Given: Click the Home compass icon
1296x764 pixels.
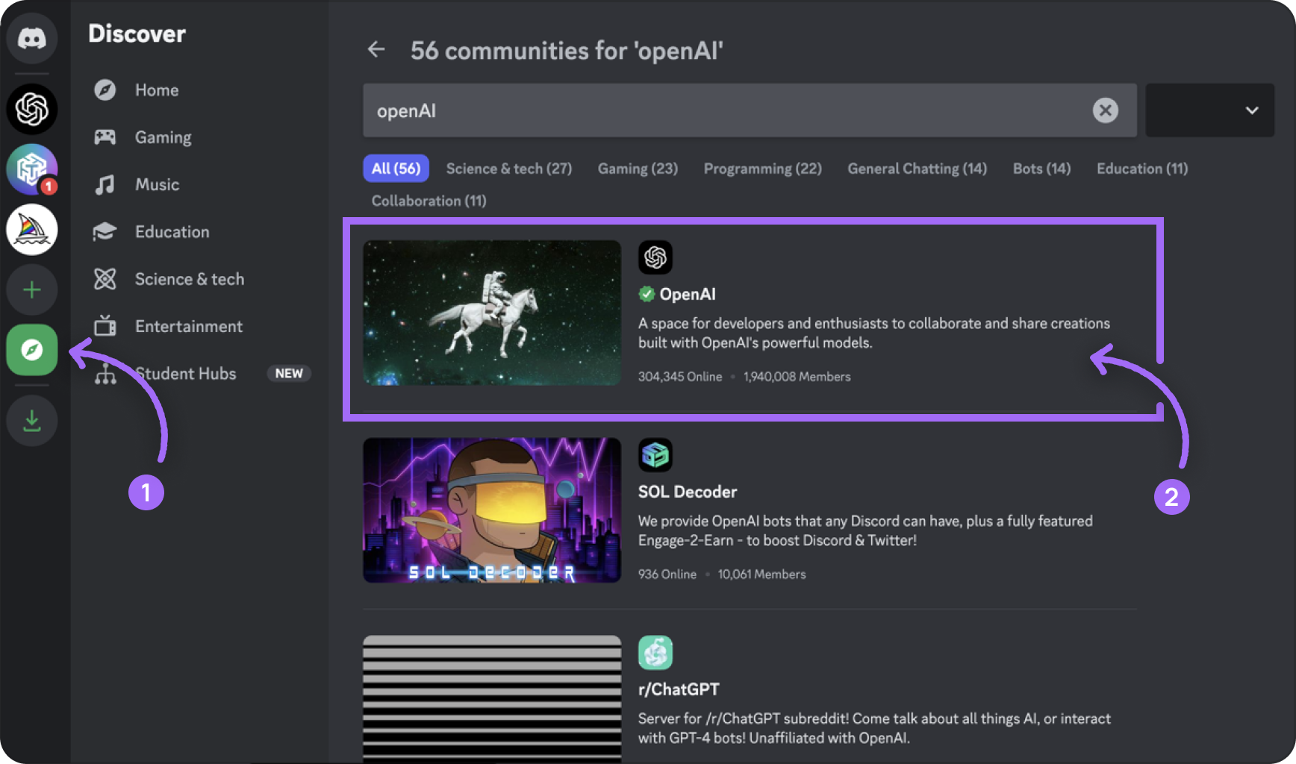Looking at the screenshot, I should [x=105, y=90].
